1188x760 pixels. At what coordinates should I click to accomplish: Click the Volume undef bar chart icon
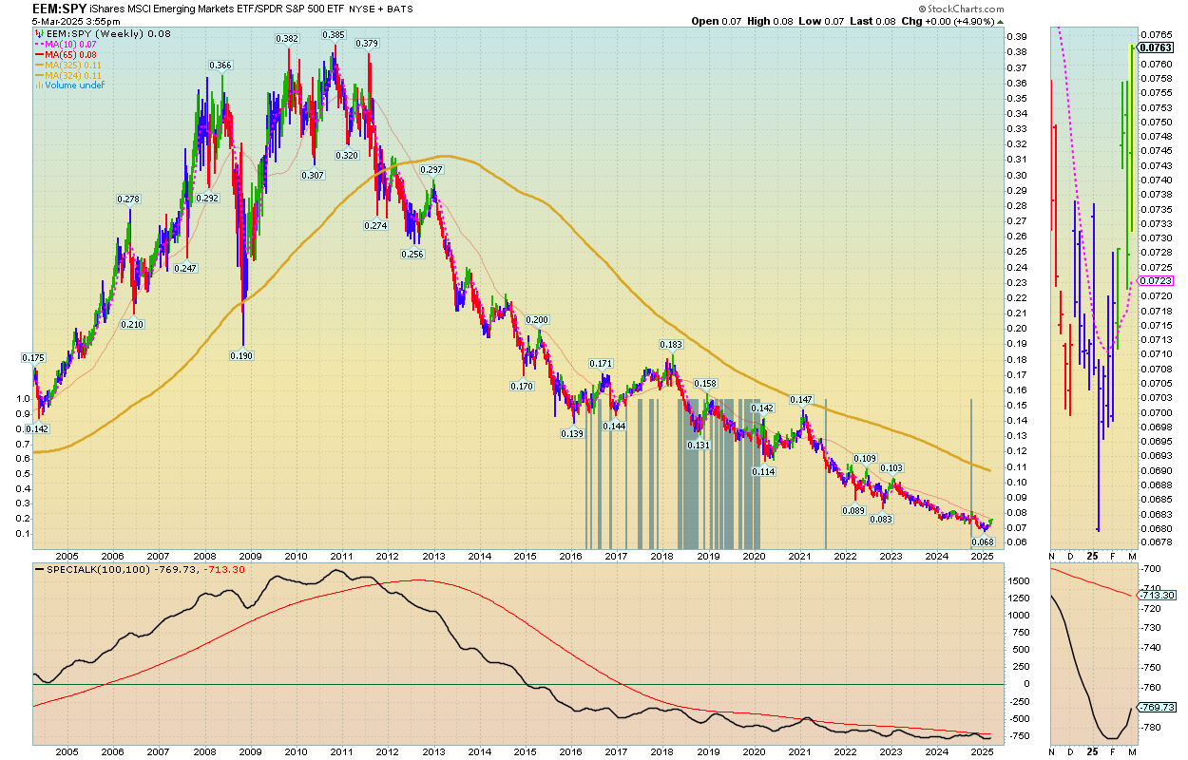point(38,85)
